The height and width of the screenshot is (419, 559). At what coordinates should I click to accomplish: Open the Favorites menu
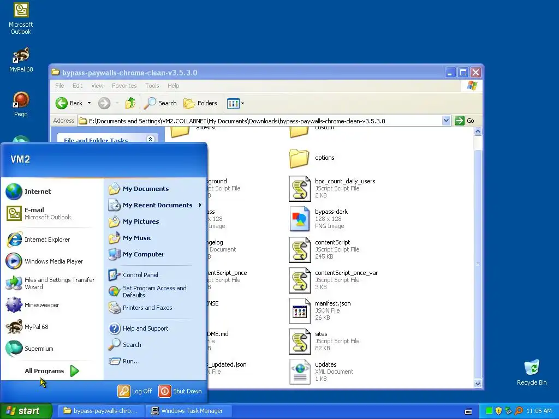coord(124,86)
